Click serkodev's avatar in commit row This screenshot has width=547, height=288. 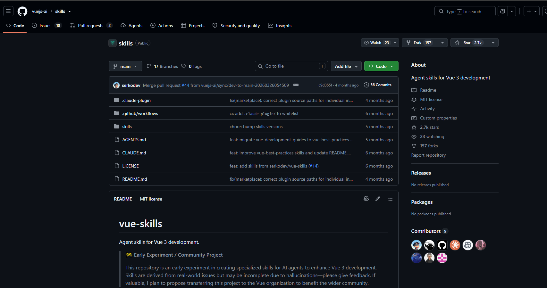tap(116, 85)
